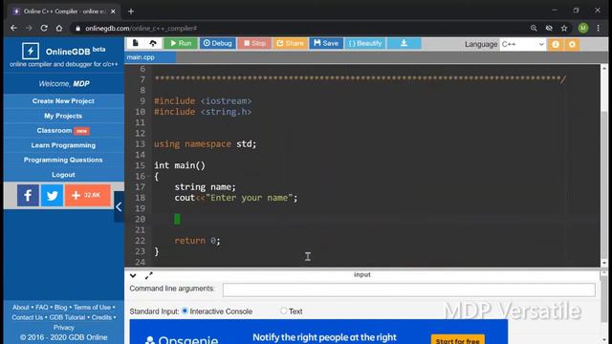Click the OnlineGDB lightning logo
The width and height of the screenshot is (612, 344).
tap(31, 51)
